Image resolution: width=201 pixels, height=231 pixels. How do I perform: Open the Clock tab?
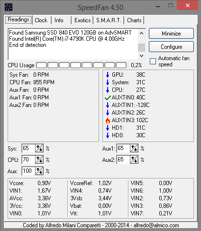(41, 20)
